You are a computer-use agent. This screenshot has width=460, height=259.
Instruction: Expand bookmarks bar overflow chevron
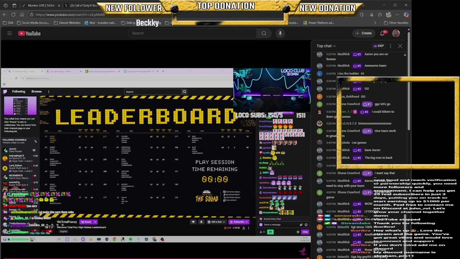pyautogui.click(x=375, y=23)
